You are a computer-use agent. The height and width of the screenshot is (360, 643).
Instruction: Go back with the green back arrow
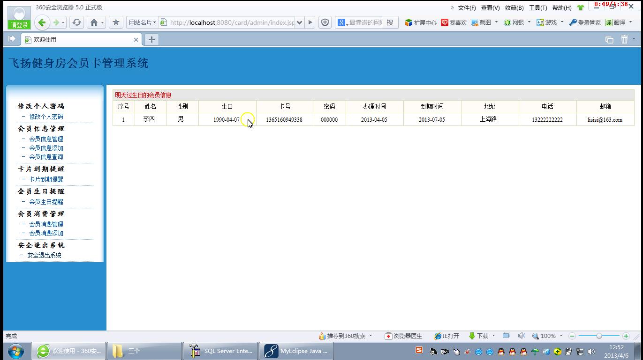[x=42, y=22]
